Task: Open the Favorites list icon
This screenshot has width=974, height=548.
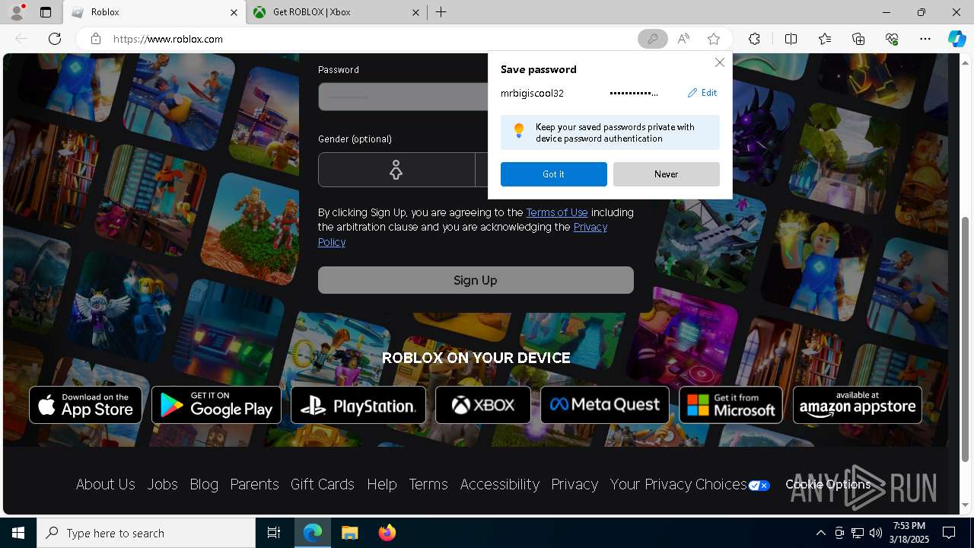Action: coord(825,39)
